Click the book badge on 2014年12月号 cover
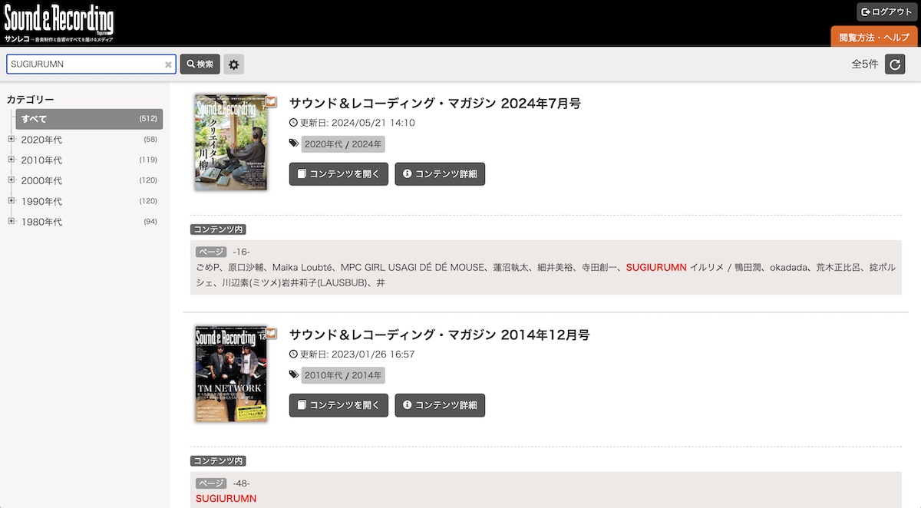Screen dimensions: 921x508 click(270, 332)
